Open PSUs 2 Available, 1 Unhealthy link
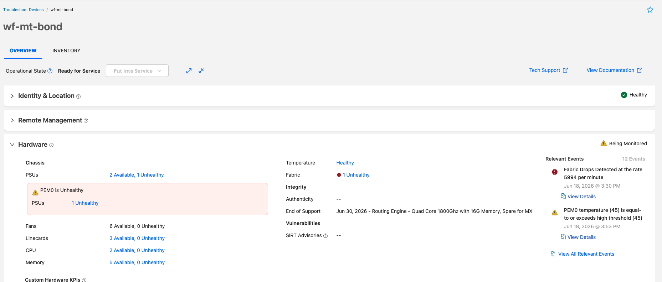Viewport: 662px width, 282px height. pyautogui.click(x=137, y=175)
